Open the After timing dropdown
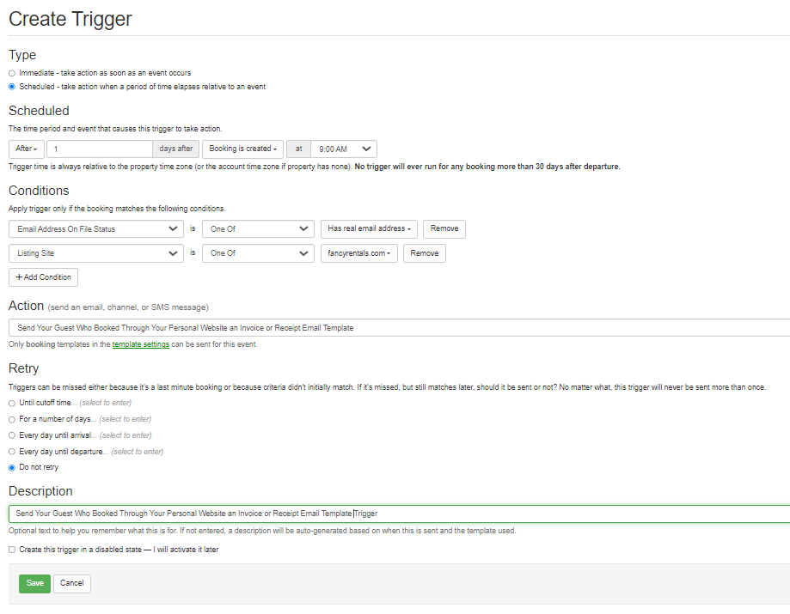 [26, 149]
